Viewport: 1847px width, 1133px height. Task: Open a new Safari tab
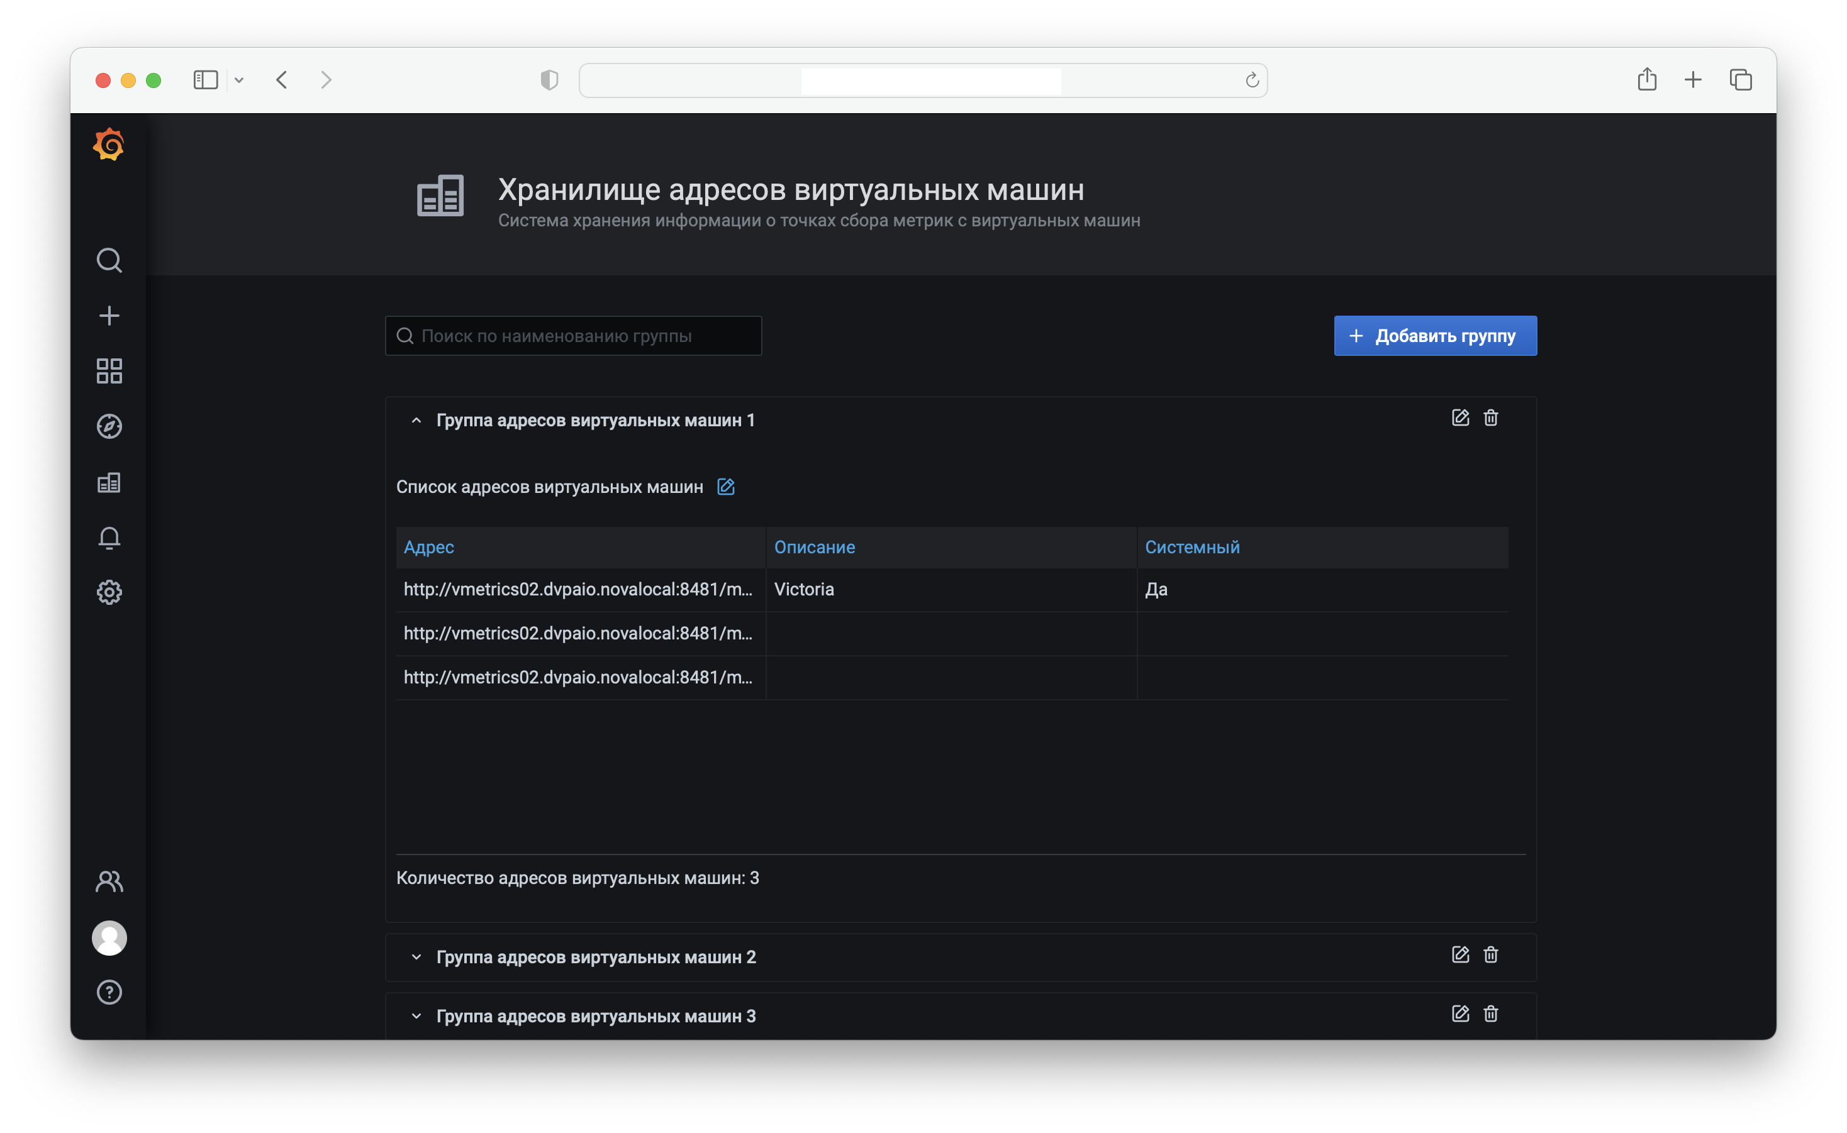tap(1694, 79)
